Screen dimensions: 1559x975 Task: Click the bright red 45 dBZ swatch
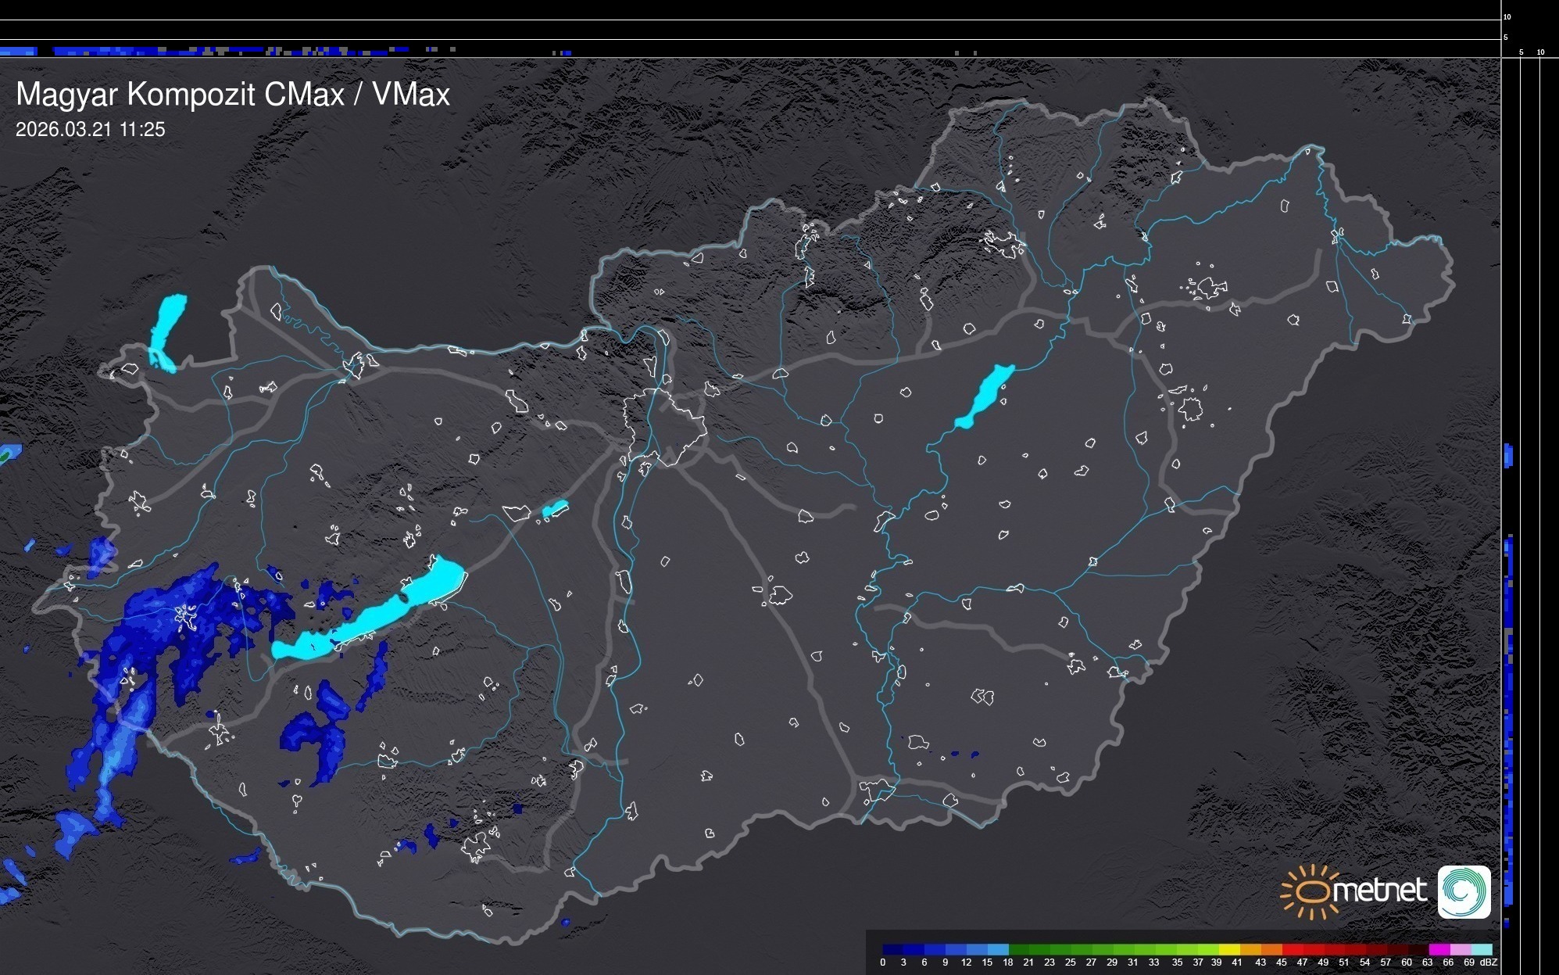click(x=1293, y=949)
